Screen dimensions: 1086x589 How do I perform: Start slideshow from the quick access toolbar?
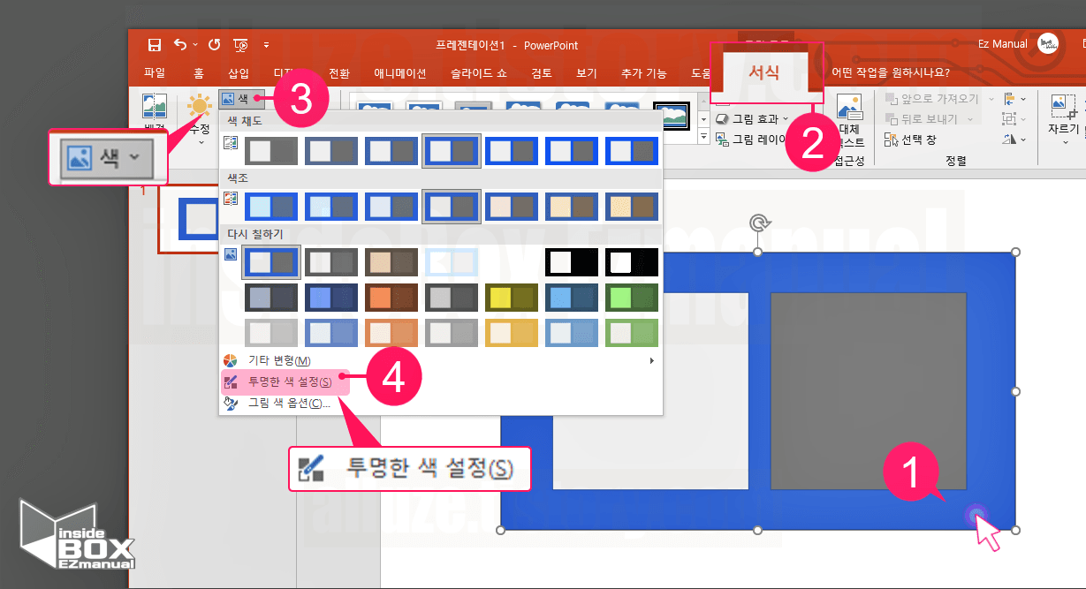click(x=240, y=45)
